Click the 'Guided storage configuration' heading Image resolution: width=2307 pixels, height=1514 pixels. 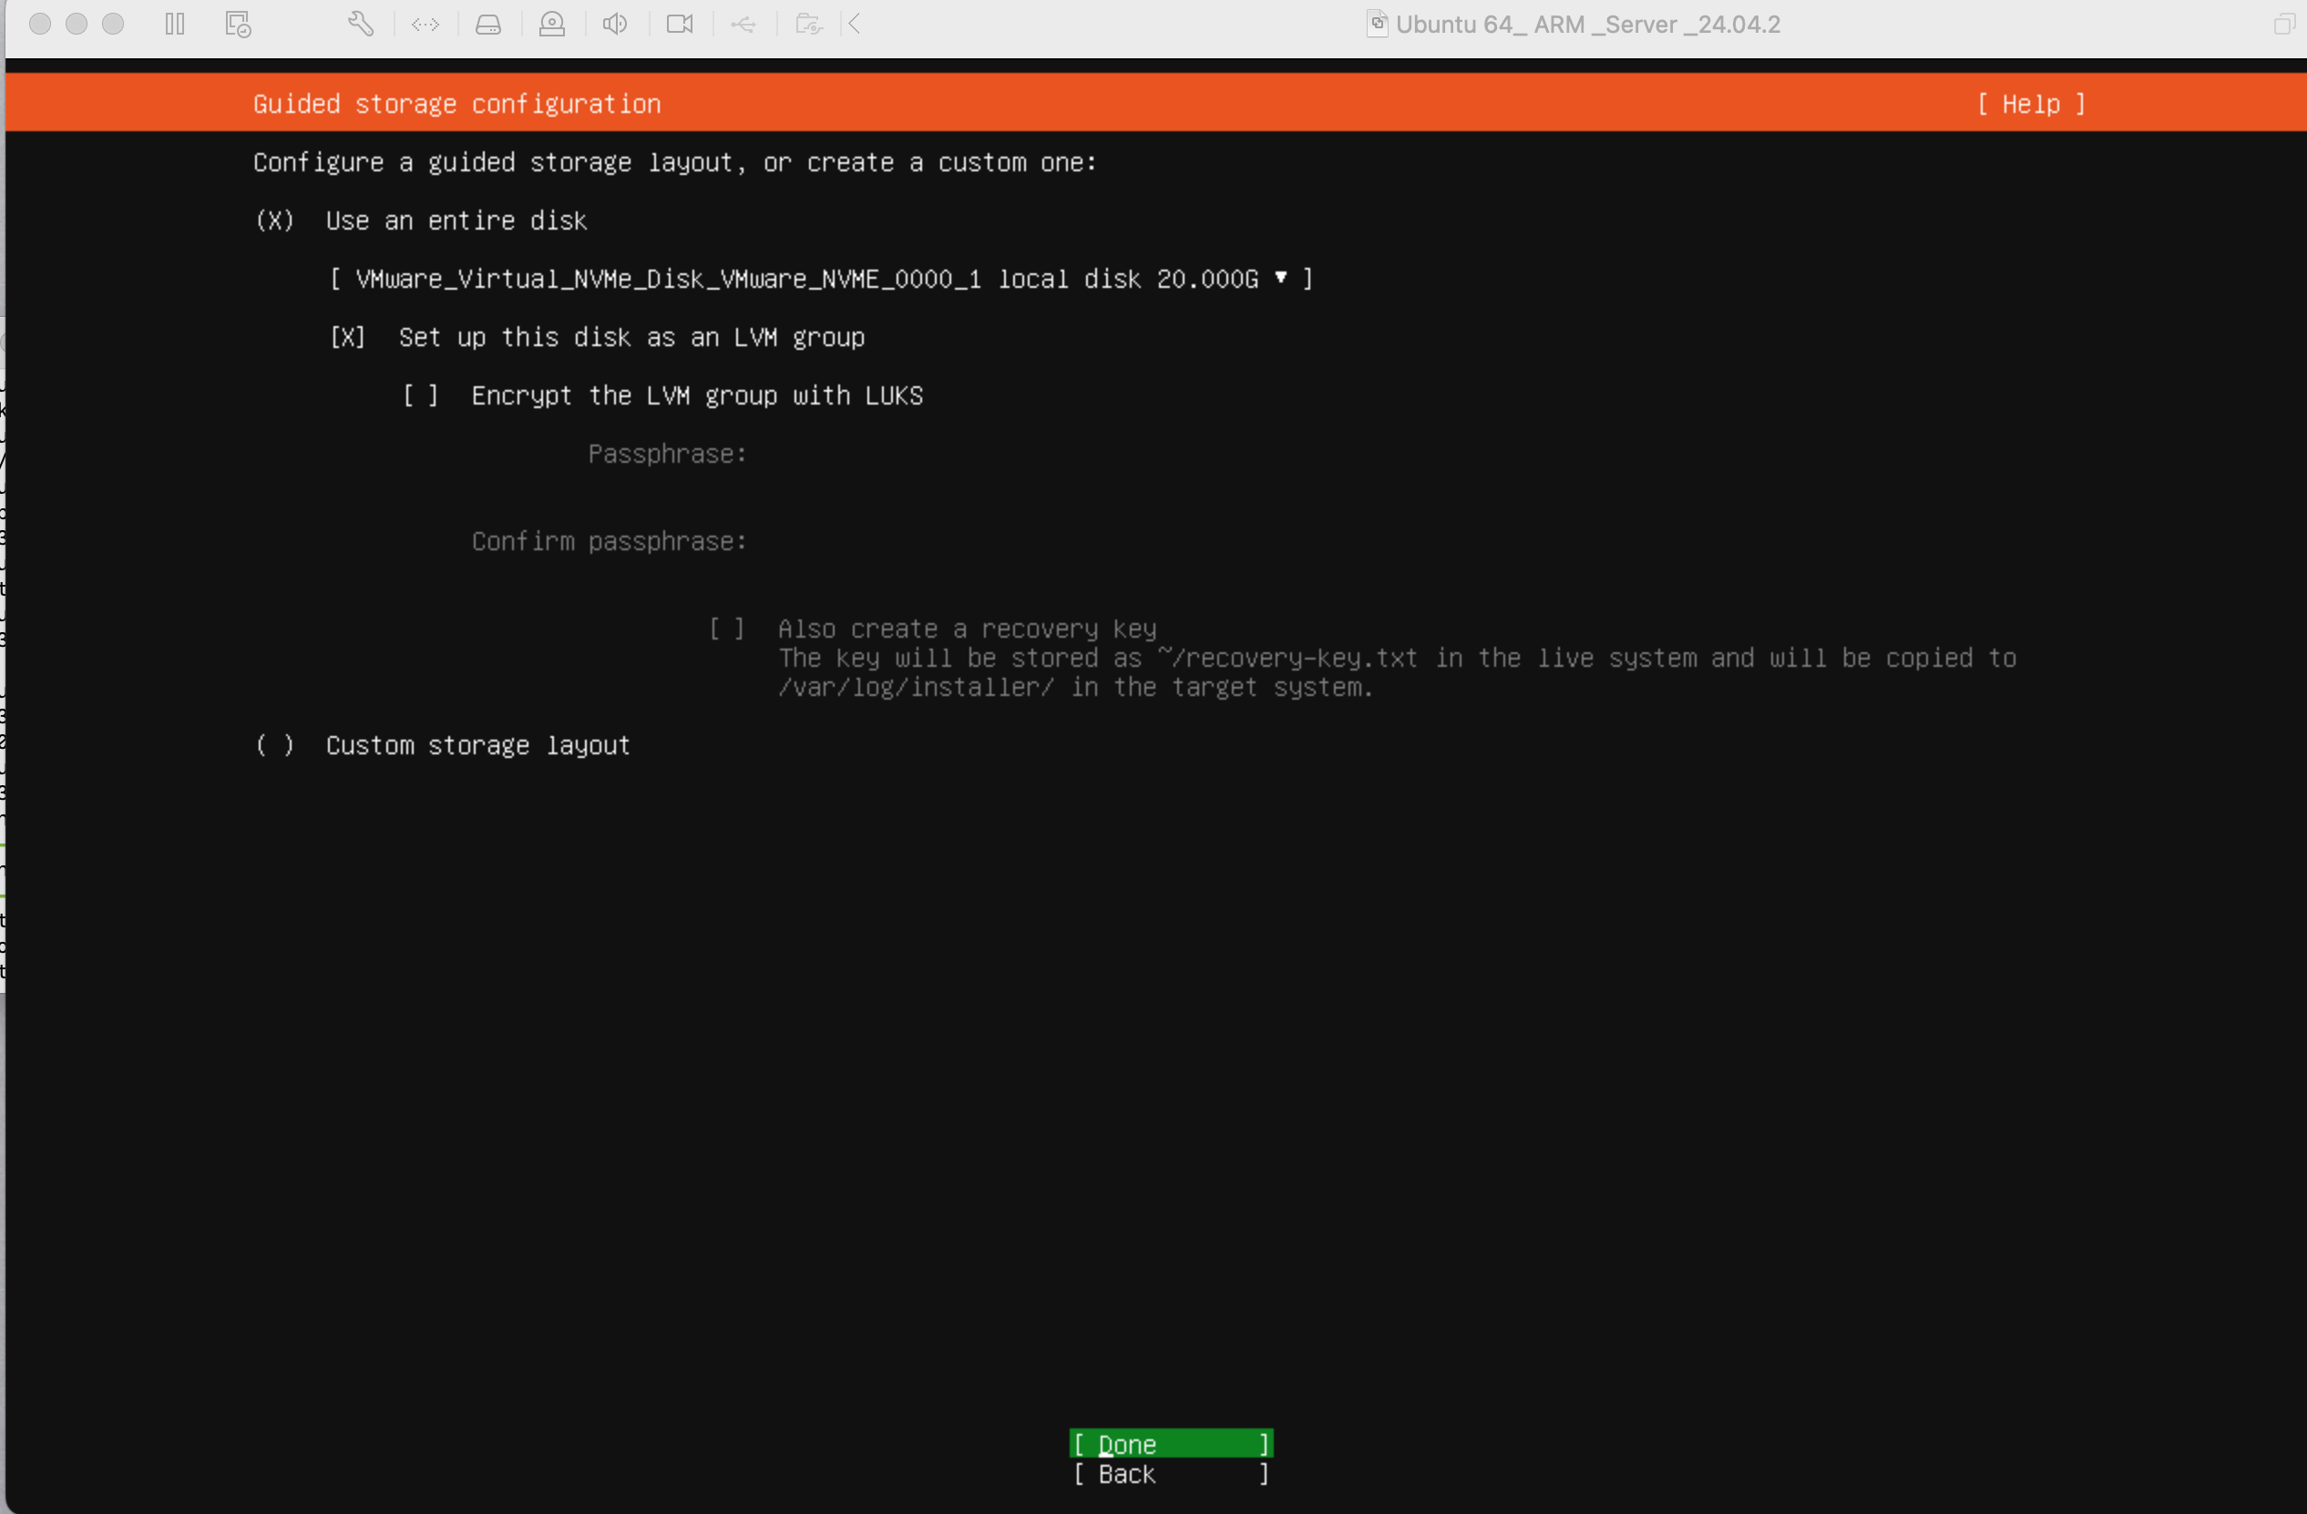click(456, 104)
